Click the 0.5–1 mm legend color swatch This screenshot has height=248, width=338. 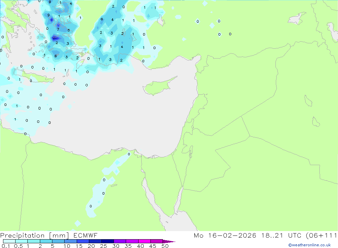[22, 241]
